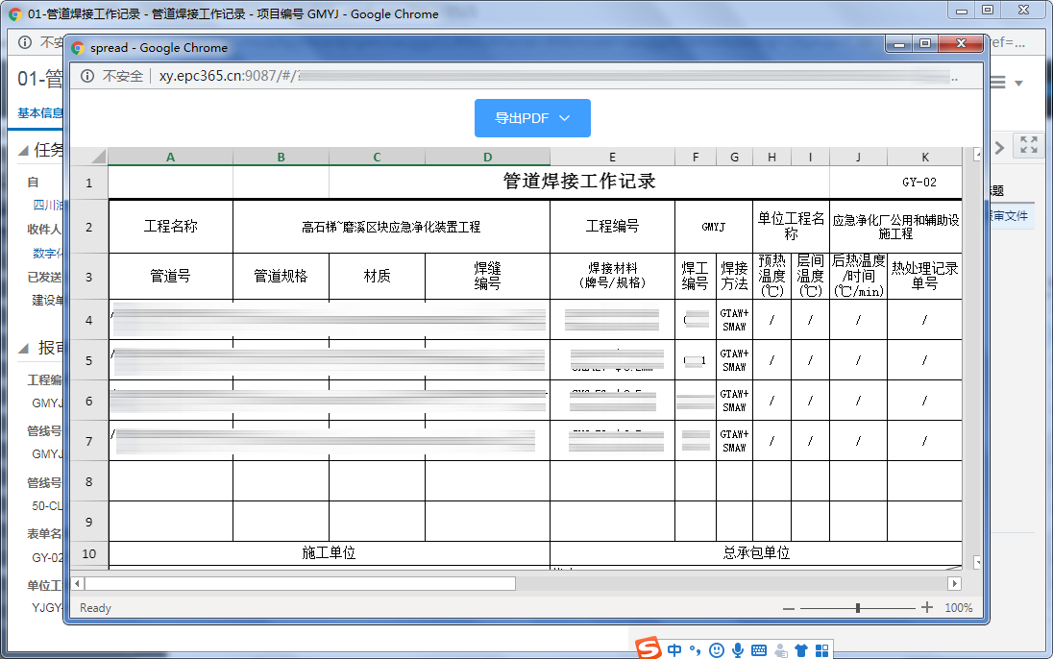Select column A header
This screenshot has width=1053, height=659.
(171, 158)
